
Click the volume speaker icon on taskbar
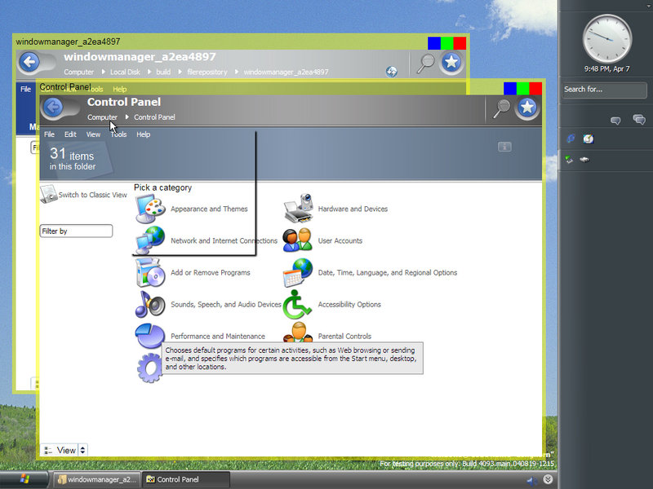(x=532, y=481)
